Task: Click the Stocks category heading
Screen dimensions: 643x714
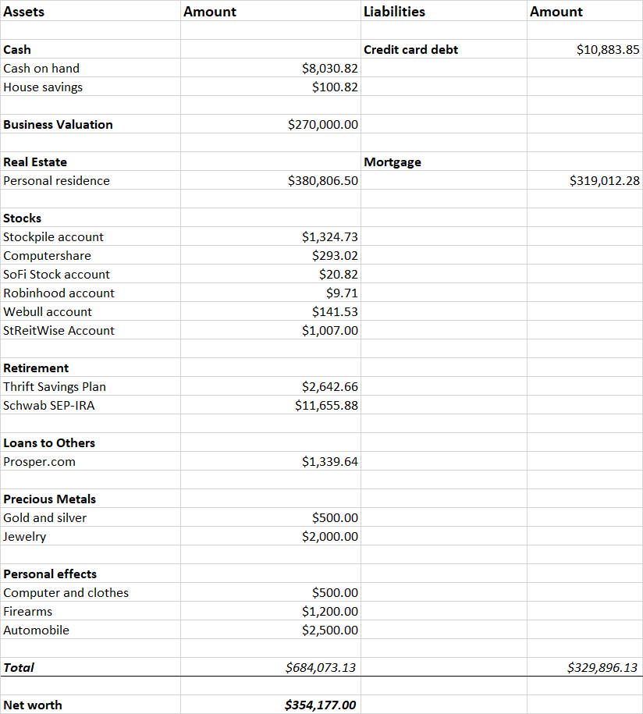Action: 23,218
